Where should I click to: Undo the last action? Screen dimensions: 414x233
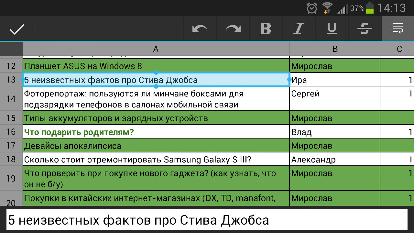pyautogui.click(x=200, y=29)
